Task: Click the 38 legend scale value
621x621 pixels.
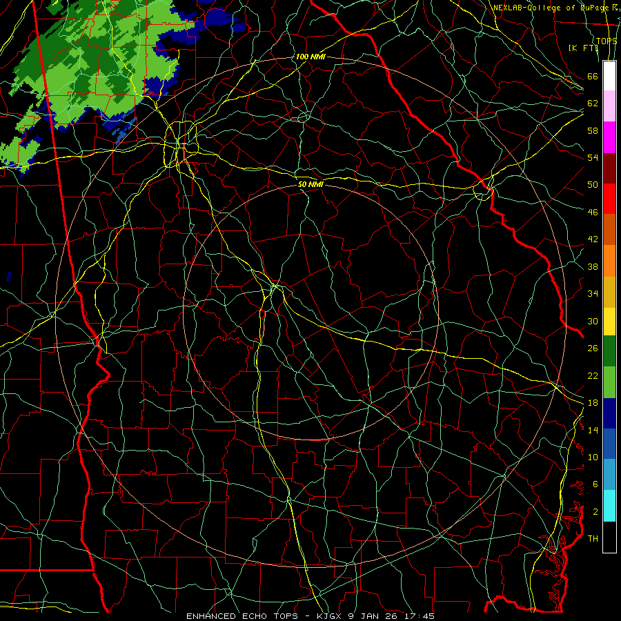Action: point(593,267)
